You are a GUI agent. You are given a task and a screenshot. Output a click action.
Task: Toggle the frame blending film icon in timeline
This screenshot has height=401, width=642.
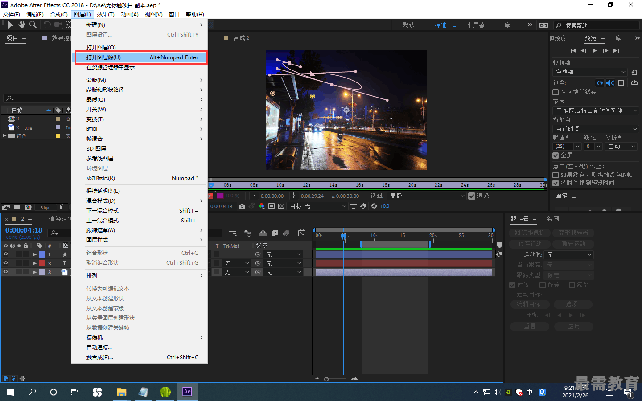coord(275,233)
